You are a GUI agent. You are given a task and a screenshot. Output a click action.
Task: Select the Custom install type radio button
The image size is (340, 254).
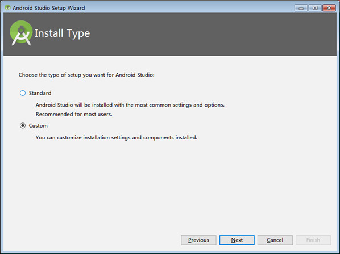point(23,126)
